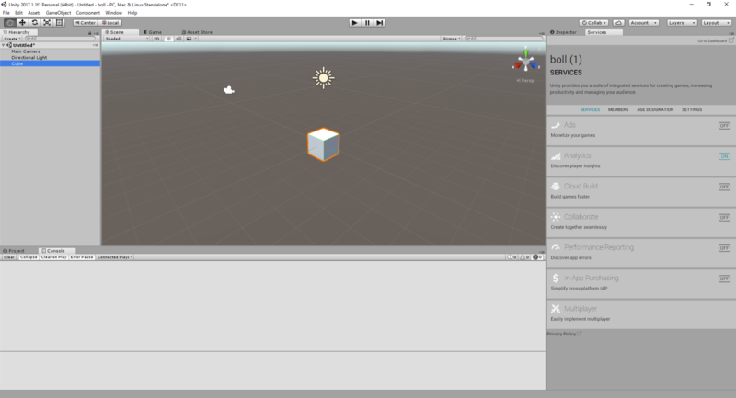Screen dimensions: 736x398
Task: Switch to the Inspector tab
Action: pyautogui.click(x=563, y=32)
